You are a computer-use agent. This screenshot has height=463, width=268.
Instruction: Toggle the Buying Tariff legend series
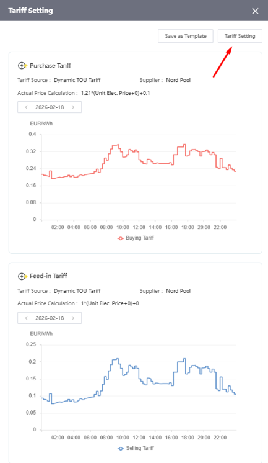point(136,238)
